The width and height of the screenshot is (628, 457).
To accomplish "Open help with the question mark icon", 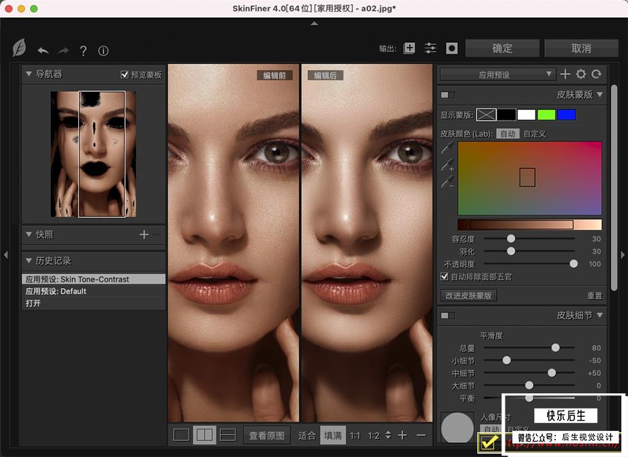I will tap(83, 50).
